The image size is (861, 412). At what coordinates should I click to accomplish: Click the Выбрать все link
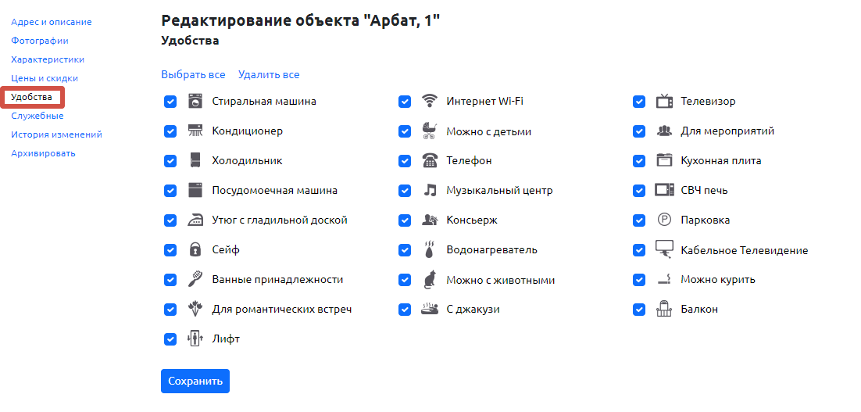pos(193,75)
